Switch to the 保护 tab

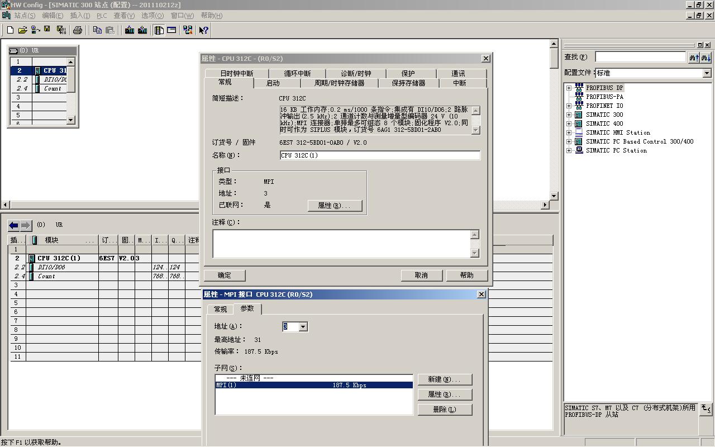coord(408,74)
